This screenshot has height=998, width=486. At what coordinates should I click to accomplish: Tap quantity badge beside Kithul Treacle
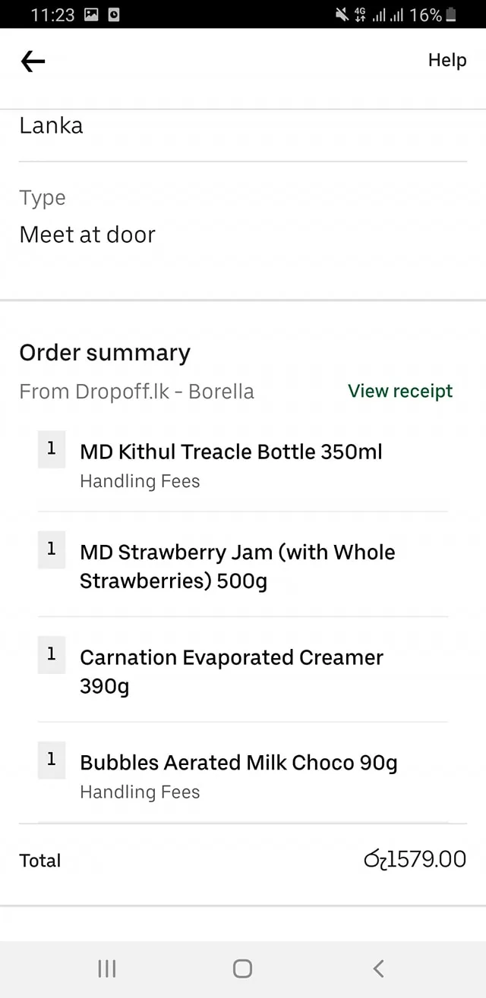point(51,449)
